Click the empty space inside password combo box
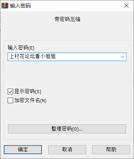This screenshot has height=159, width=134. point(88,57)
